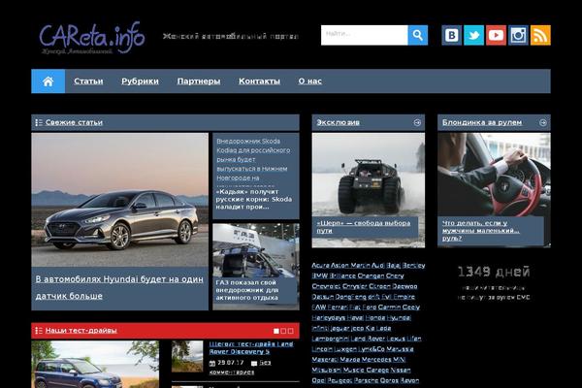
Task: Select third test-drive slider dot
Action: (290, 331)
